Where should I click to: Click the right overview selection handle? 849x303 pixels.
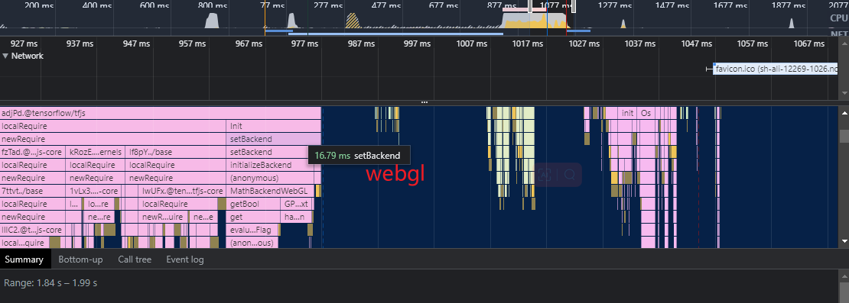coord(574,6)
